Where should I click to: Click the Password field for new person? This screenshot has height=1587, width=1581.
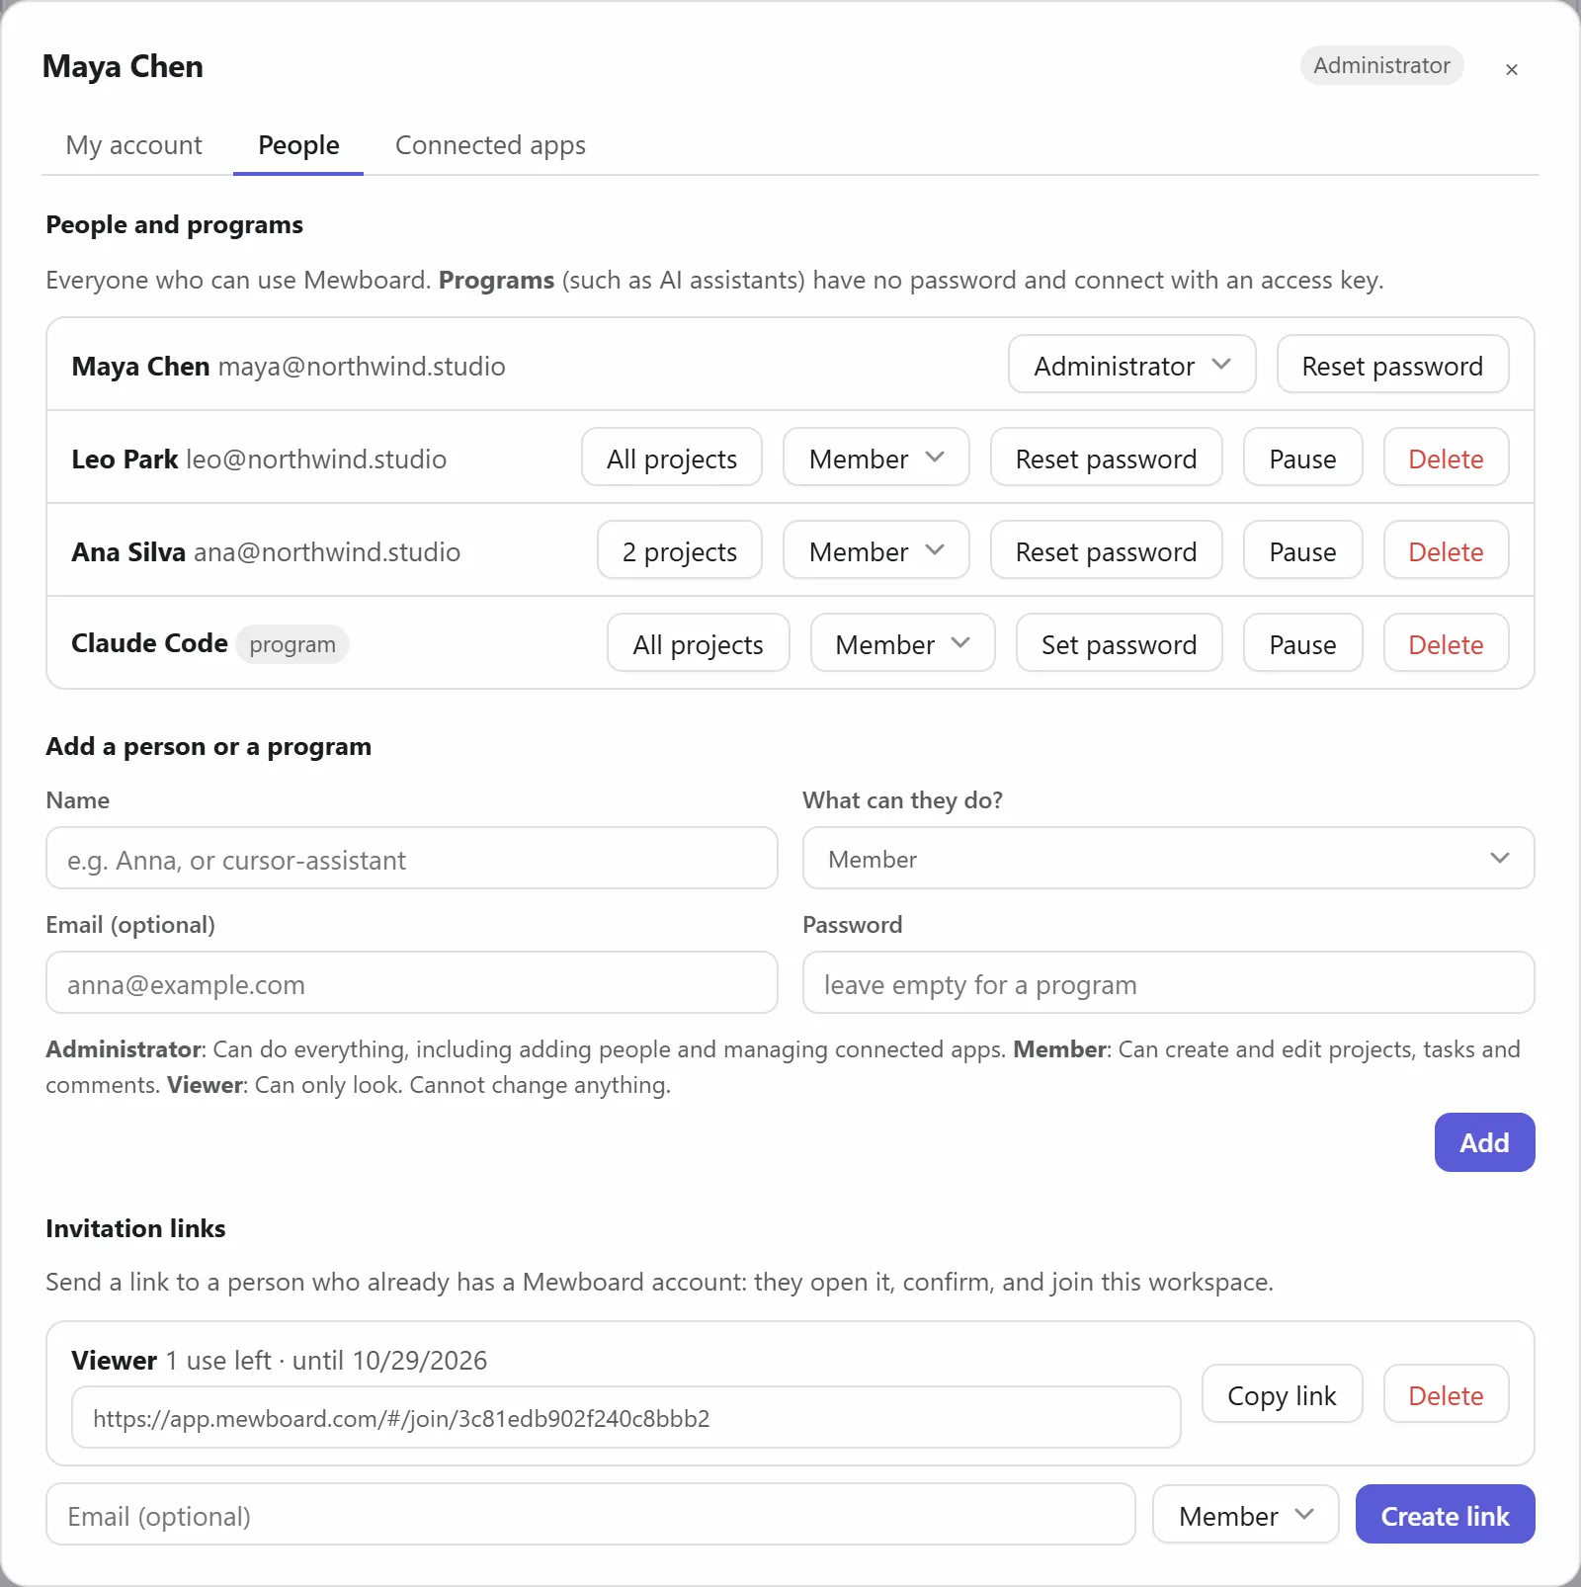click(x=1168, y=983)
